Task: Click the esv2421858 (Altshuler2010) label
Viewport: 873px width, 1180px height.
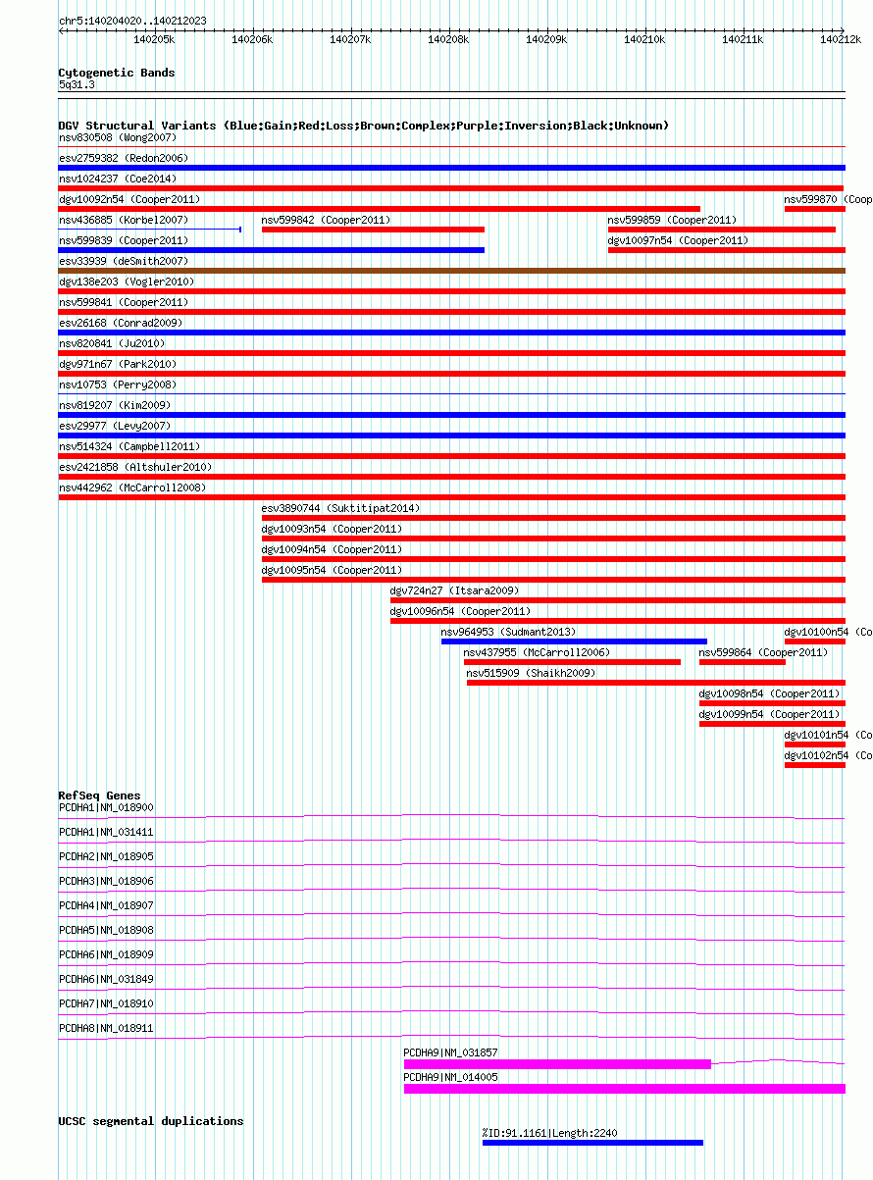Action: (135, 467)
